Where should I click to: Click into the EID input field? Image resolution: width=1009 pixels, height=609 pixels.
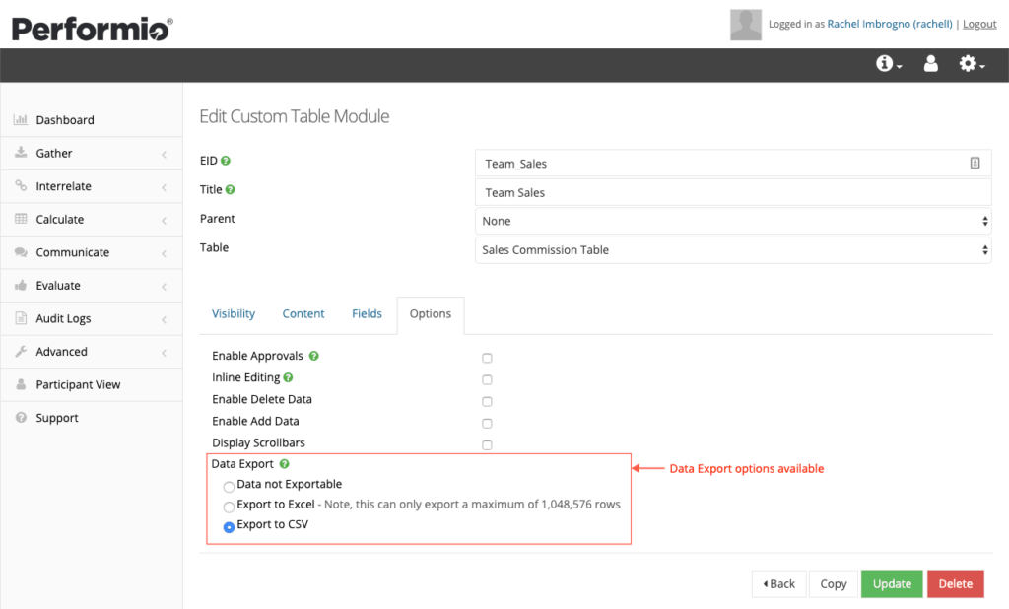click(733, 163)
